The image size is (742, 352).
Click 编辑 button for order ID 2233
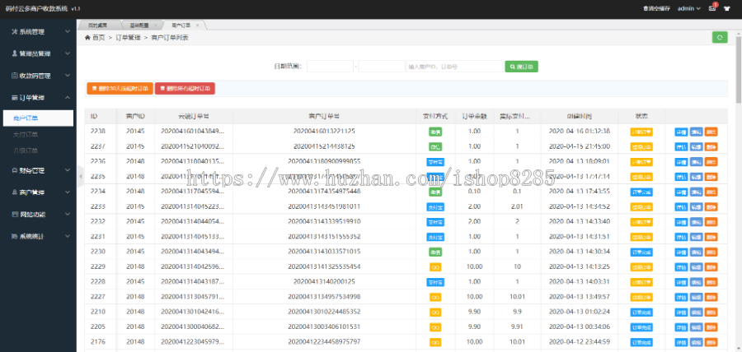(x=696, y=207)
